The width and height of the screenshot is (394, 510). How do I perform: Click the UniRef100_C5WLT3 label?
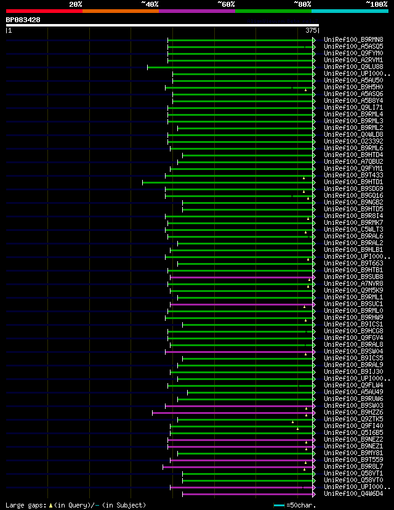click(x=353, y=229)
